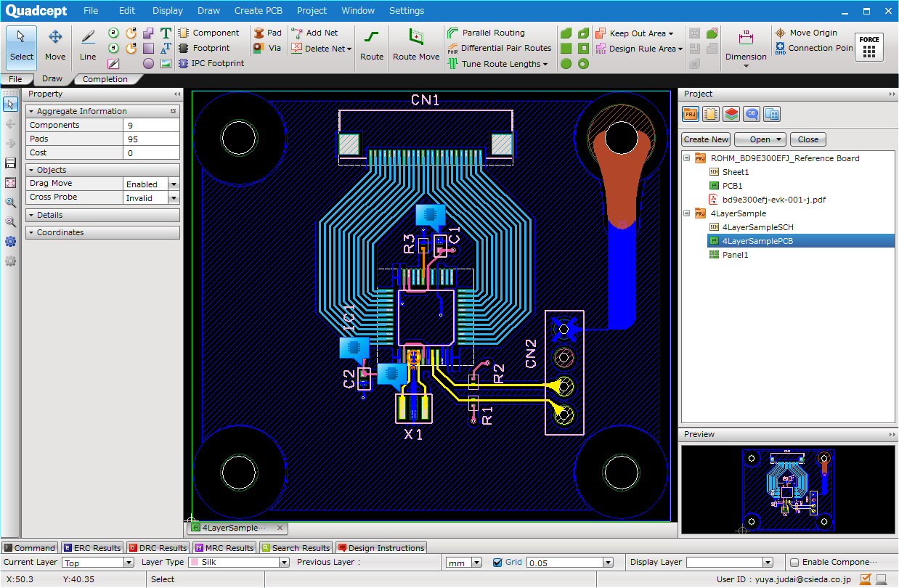Open the Current Layer dropdown
Image resolution: width=899 pixels, height=588 pixels.
(x=129, y=563)
